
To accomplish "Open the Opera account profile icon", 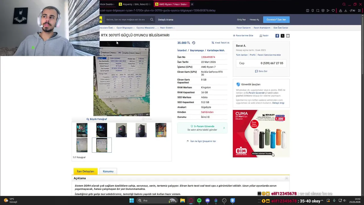I will (x=340, y=11).
